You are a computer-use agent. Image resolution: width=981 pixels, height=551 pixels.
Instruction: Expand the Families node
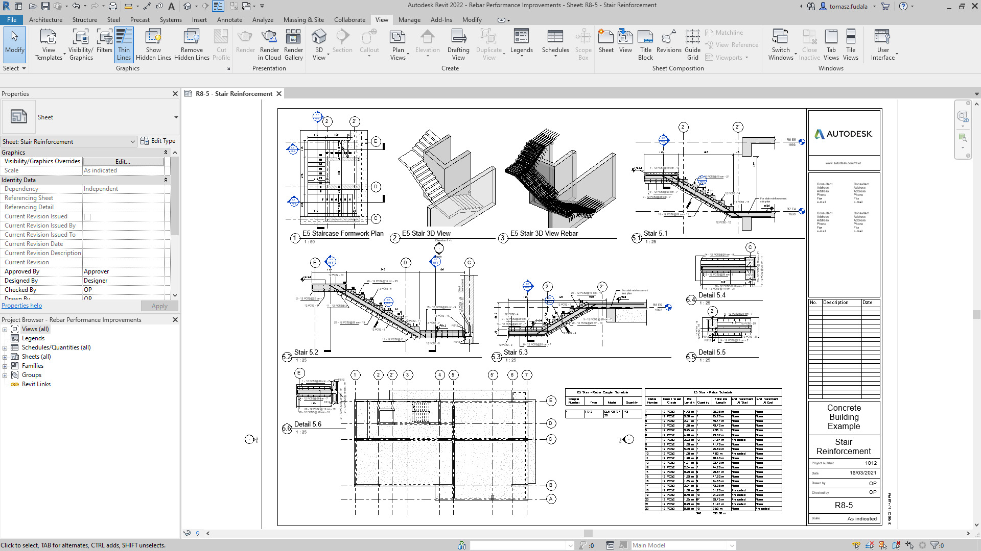coord(5,366)
